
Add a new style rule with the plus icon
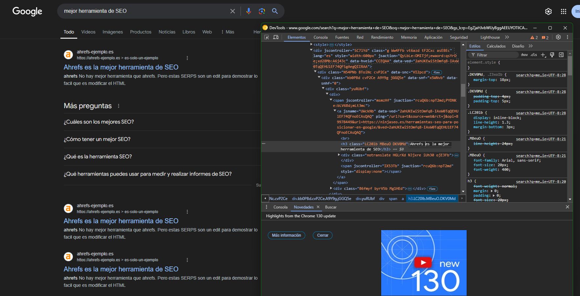(543, 55)
